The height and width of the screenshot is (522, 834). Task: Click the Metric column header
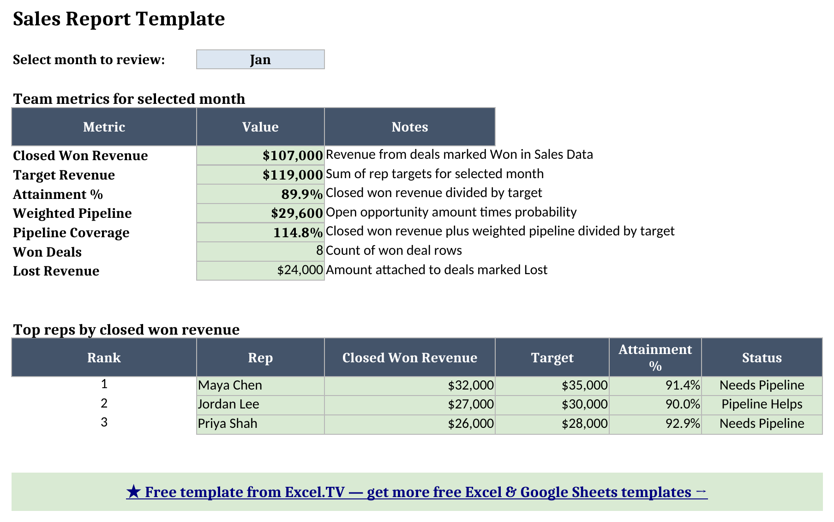pyautogui.click(x=104, y=127)
